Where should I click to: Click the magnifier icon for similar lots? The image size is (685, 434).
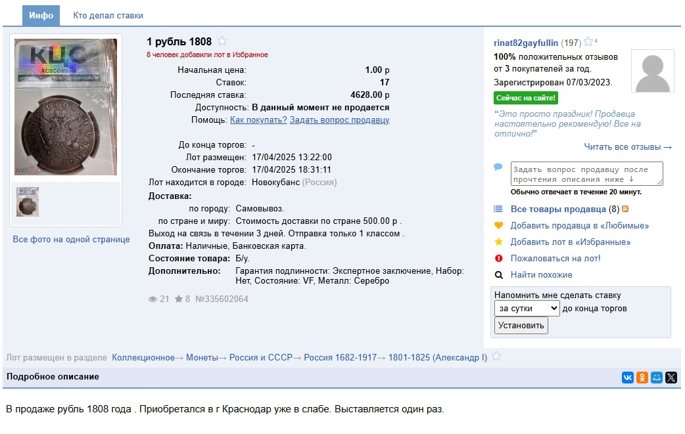click(x=498, y=275)
